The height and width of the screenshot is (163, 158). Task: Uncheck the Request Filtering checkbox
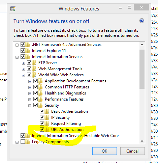(x=42, y=124)
